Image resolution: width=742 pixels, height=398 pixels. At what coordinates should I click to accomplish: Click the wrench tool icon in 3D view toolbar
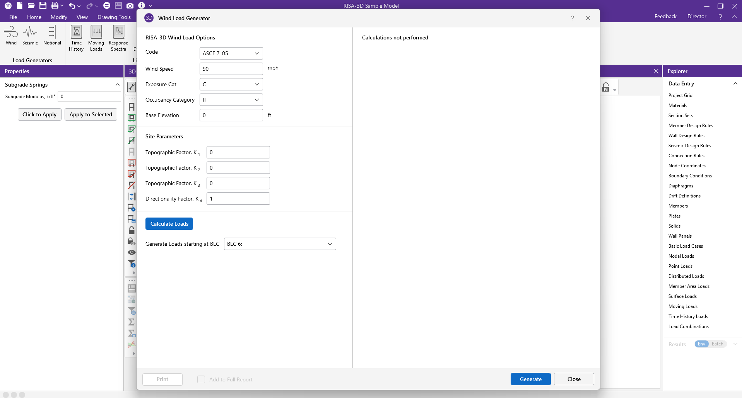coord(132,87)
